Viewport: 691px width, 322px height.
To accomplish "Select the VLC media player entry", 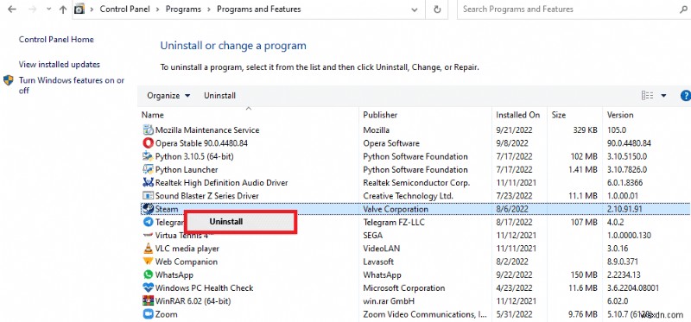I will (187, 249).
